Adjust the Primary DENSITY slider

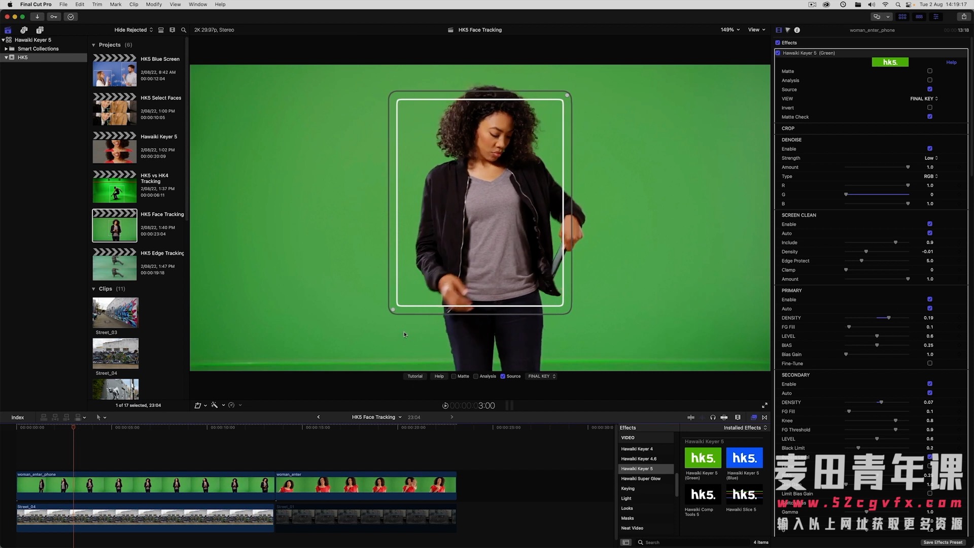889,318
